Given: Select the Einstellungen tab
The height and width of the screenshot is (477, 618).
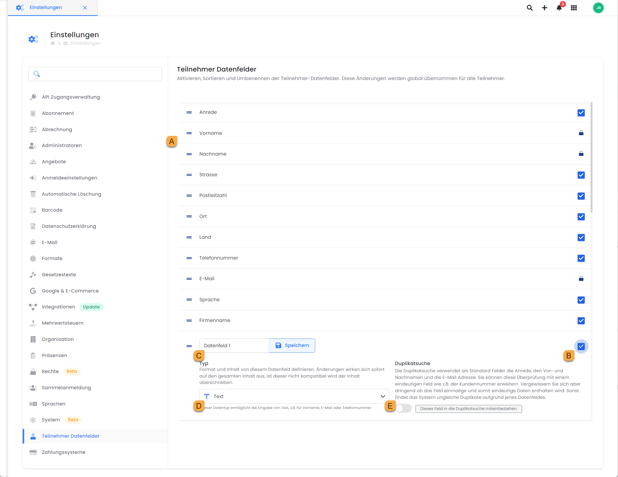Looking at the screenshot, I should point(46,7).
